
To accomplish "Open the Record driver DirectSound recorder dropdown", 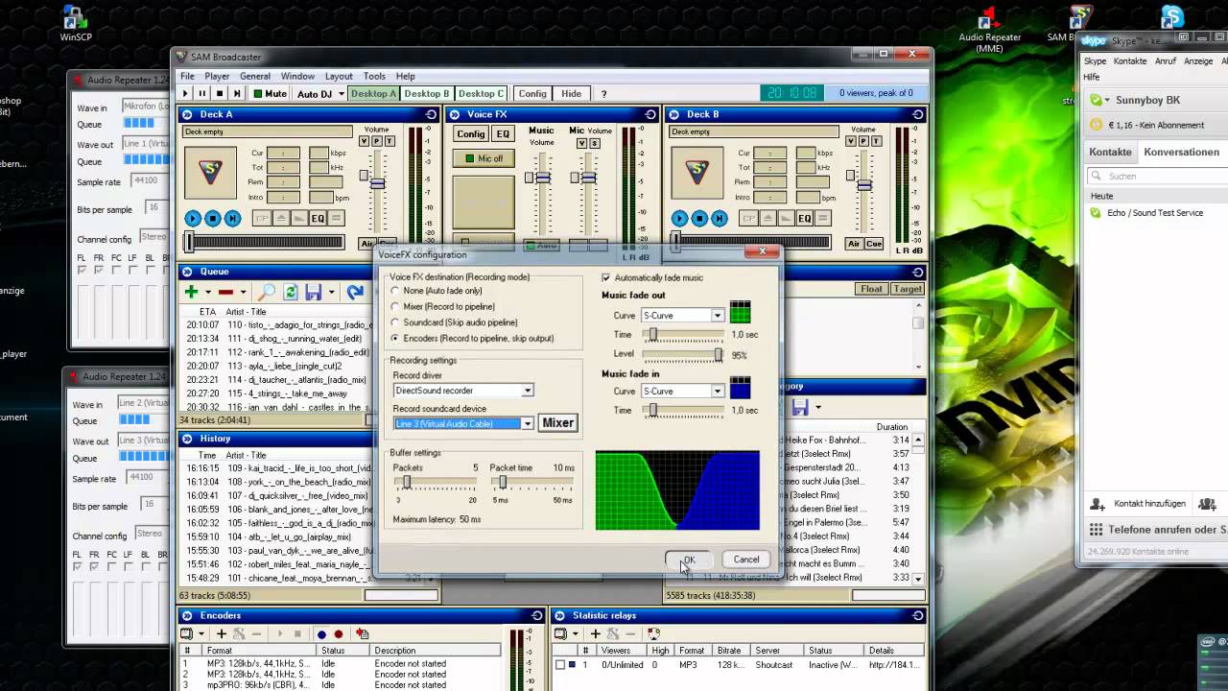I will [527, 391].
